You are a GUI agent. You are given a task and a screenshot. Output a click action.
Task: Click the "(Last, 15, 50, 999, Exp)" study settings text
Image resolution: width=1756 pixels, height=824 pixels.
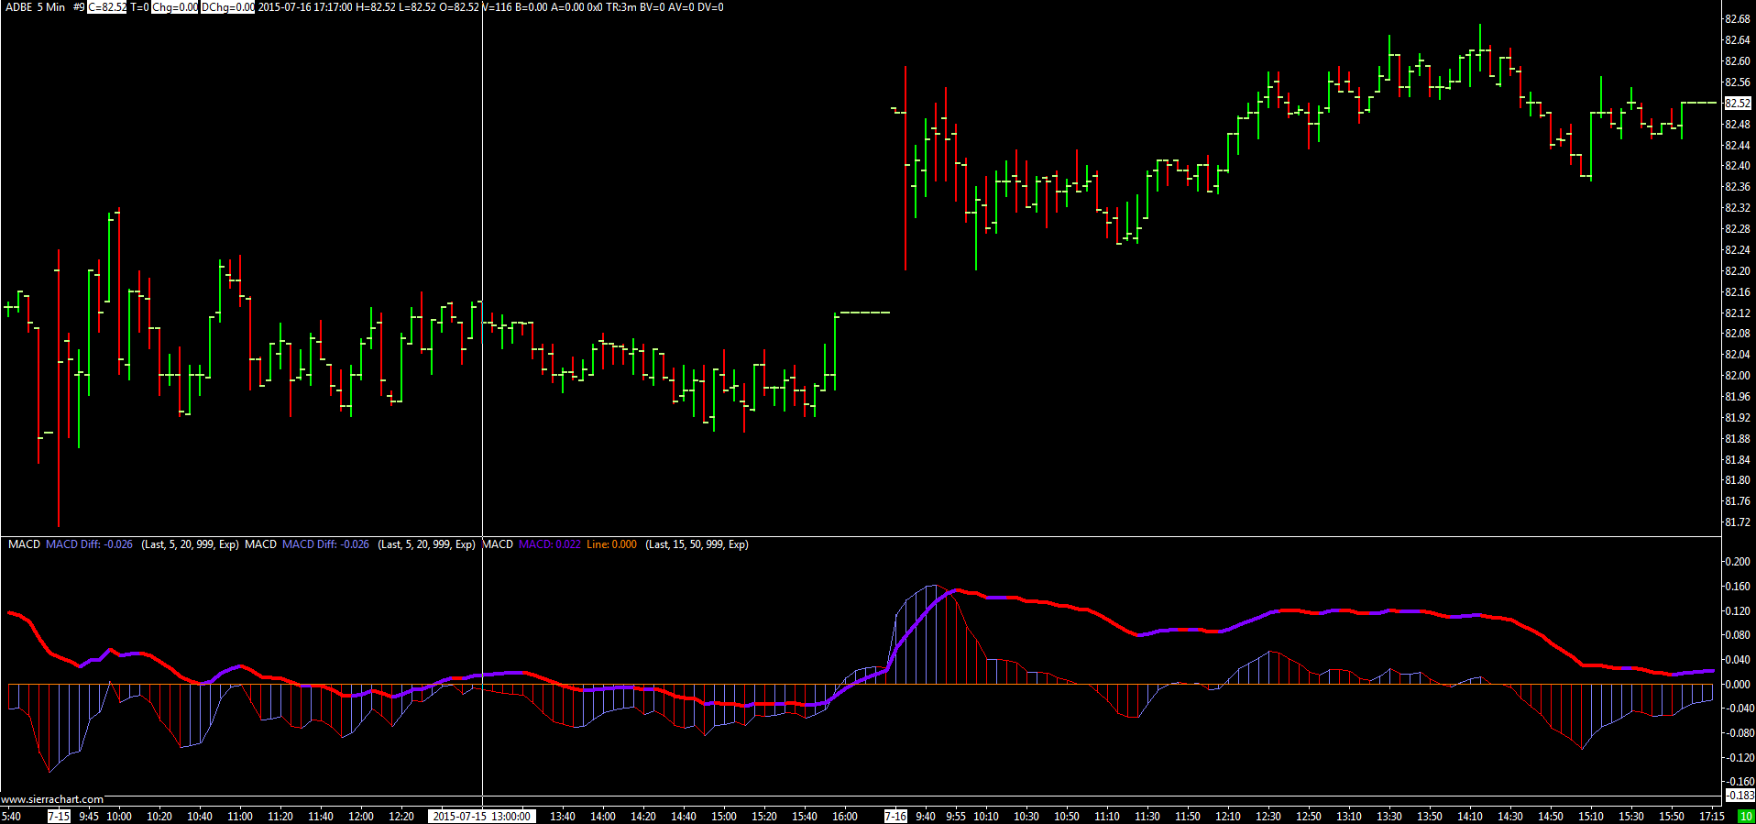point(697,544)
